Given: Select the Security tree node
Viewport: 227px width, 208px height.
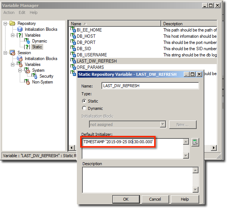Looking at the screenshot, I should 46,76.
